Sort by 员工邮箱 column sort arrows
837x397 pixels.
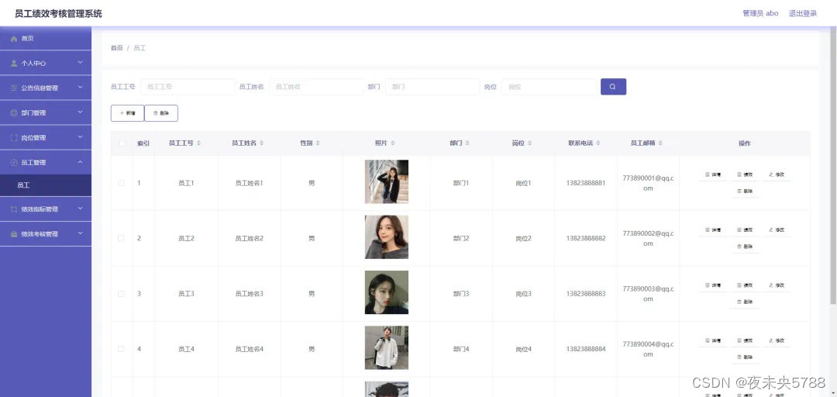point(660,143)
